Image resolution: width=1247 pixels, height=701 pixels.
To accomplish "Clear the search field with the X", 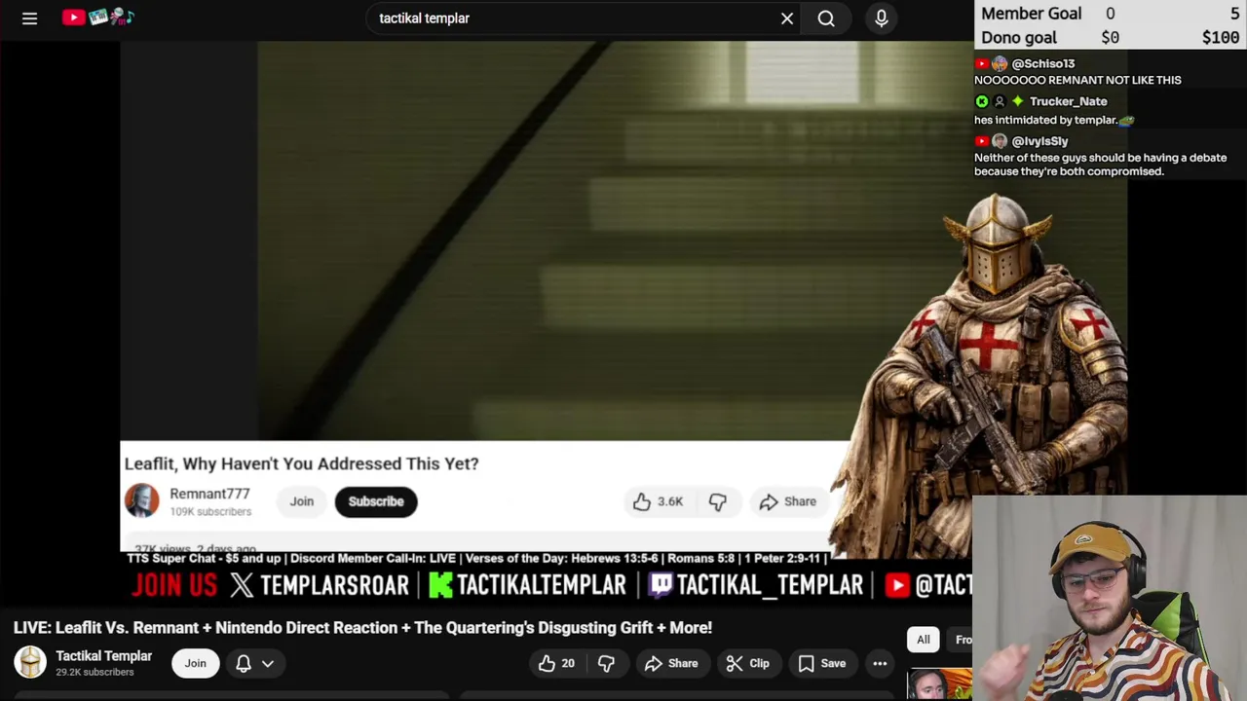I will (x=787, y=18).
